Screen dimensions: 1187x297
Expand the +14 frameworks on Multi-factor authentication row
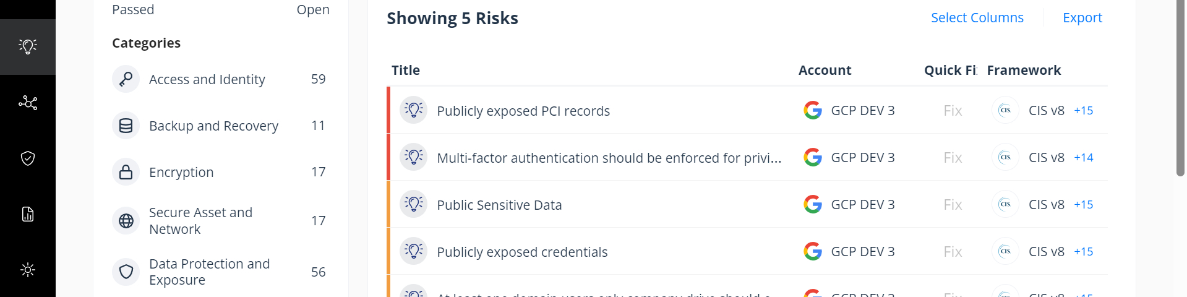[x=1083, y=158]
